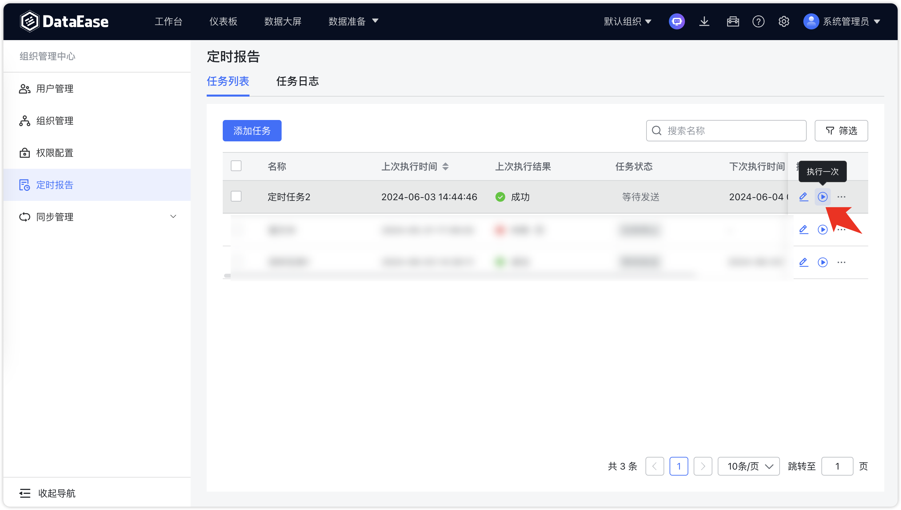Click the 收起导航 collapse icon
The image size is (901, 510).
tap(24, 493)
